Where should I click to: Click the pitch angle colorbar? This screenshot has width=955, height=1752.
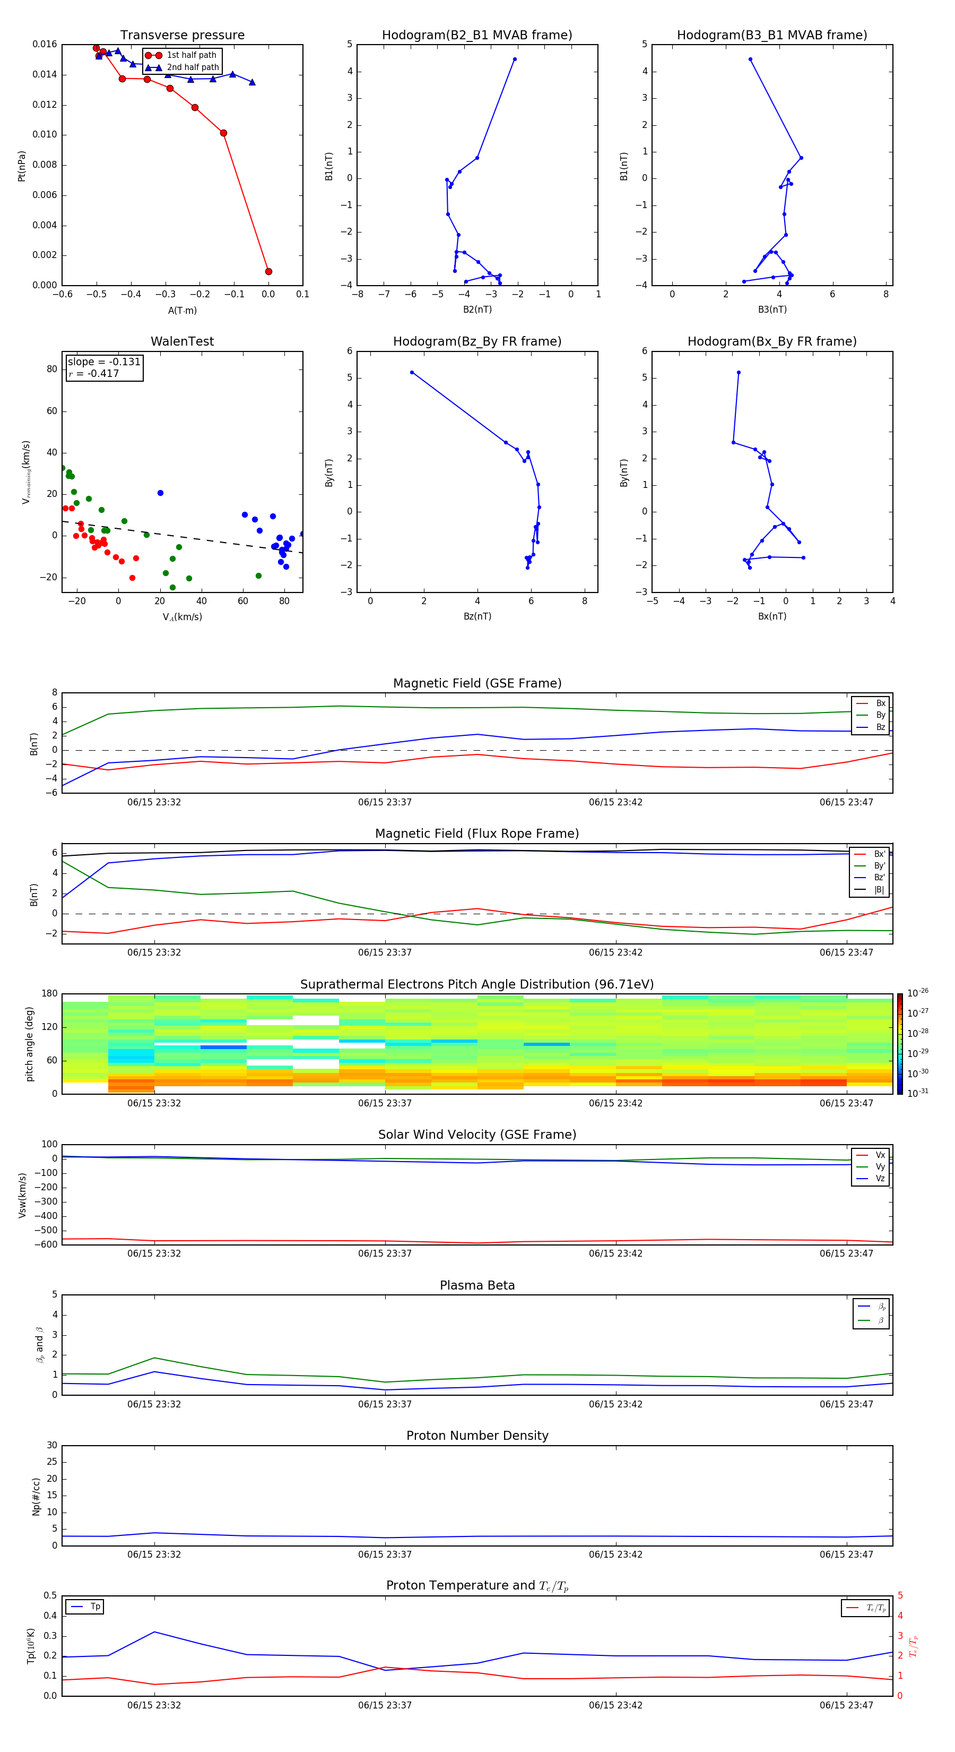tap(900, 1044)
